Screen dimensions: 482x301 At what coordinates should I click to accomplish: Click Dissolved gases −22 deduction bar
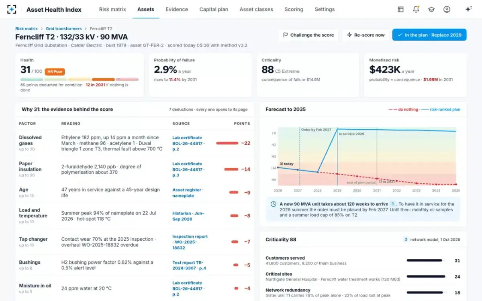[227, 143]
